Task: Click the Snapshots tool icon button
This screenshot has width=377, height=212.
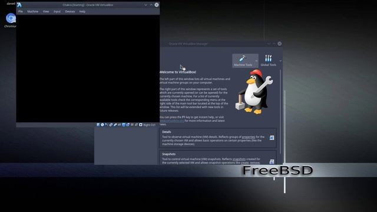Action: tap(272, 161)
